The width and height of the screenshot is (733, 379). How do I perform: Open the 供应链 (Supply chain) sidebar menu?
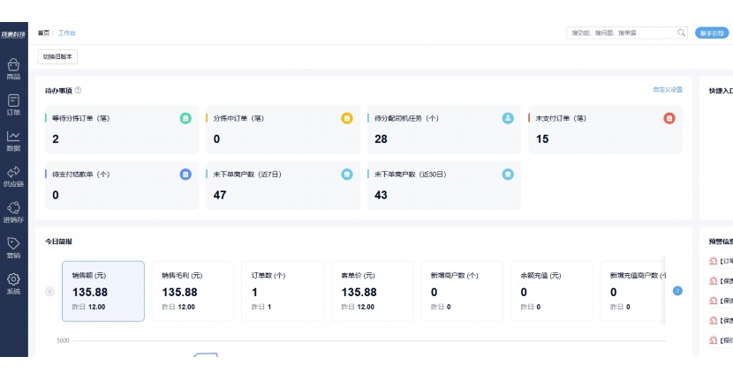click(13, 176)
